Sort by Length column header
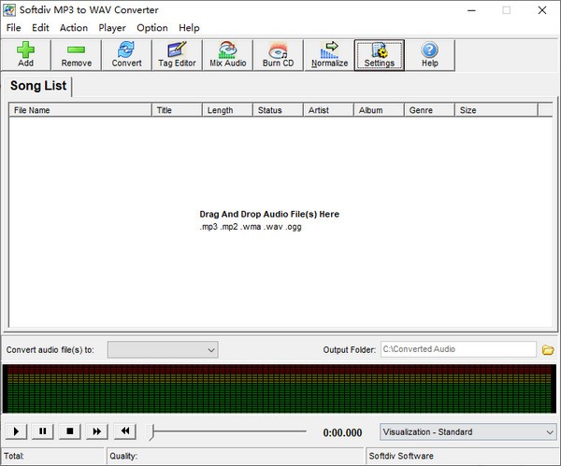The height and width of the screenshot is (466, 561). click(x=227, y=110)
